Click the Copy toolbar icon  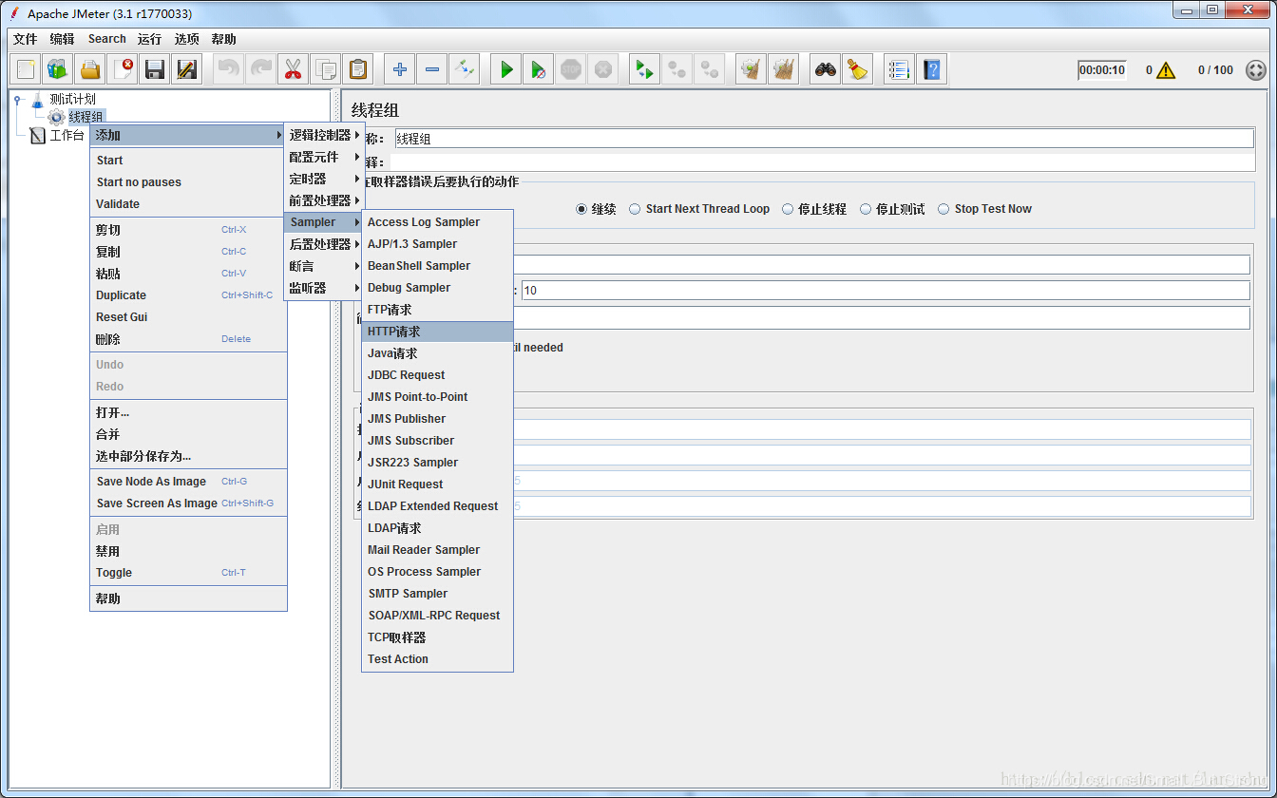[x=326, y=69]
